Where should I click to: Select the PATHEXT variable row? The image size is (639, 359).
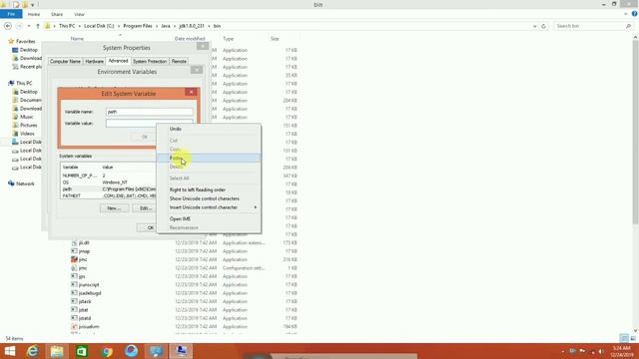click(x=109, y=195)
